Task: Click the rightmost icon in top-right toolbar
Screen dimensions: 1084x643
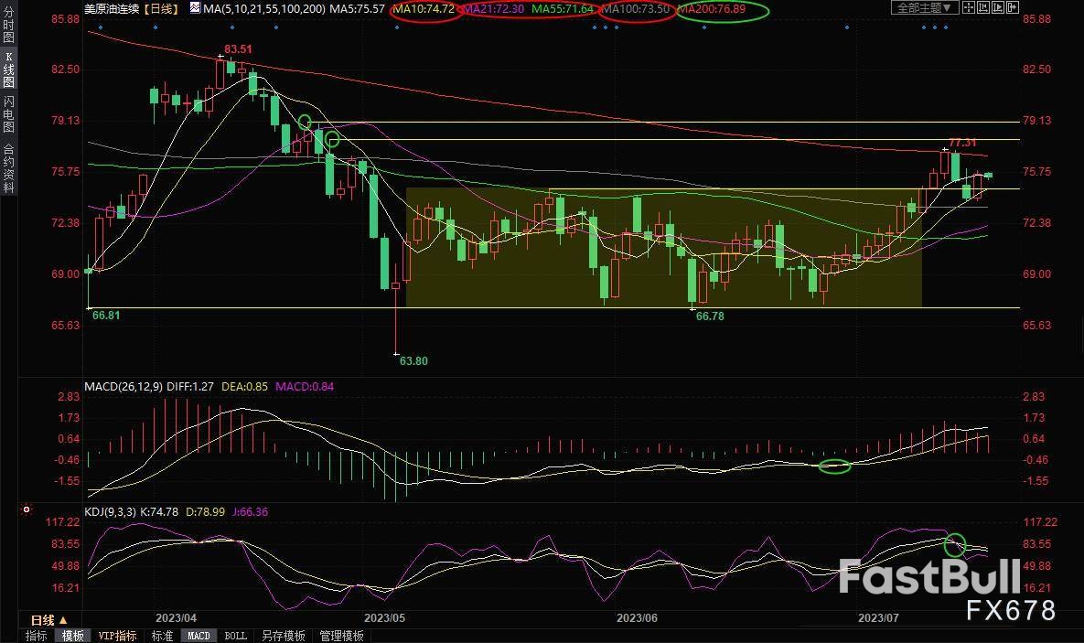Action: [x=1013, y=7]
